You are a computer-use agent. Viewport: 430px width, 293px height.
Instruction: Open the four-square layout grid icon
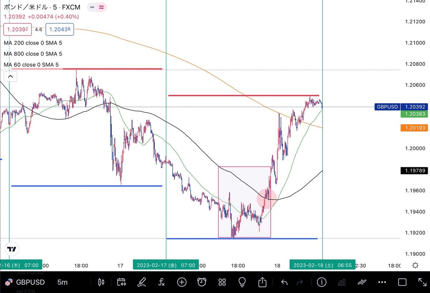coord(222,282)
